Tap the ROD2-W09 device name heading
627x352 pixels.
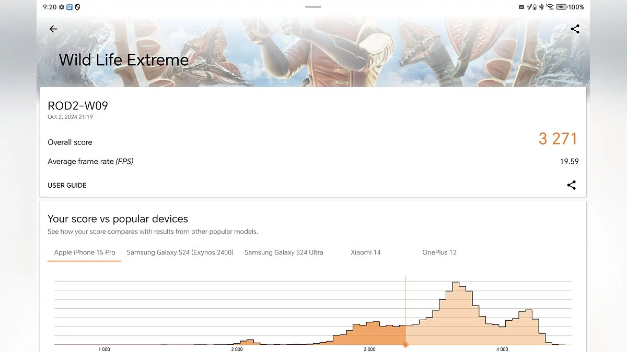tap(78, 106)
